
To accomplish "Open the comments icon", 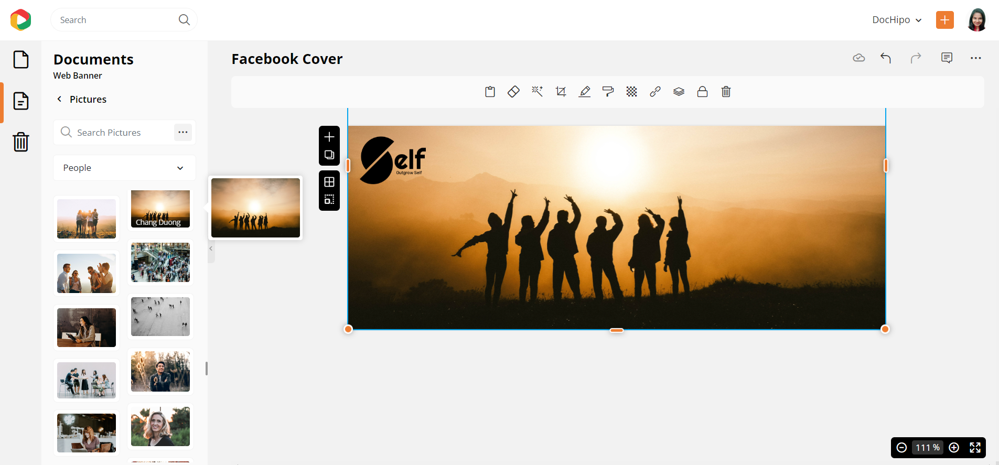I will [x=947, y=58].
